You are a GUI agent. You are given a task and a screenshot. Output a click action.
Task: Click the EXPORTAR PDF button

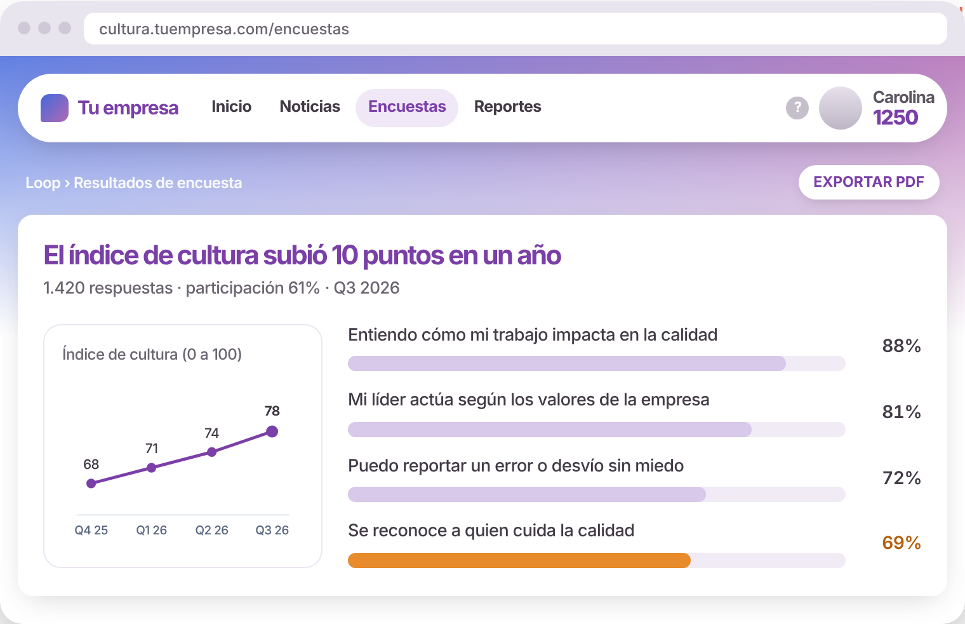click(x=869, y=182)
